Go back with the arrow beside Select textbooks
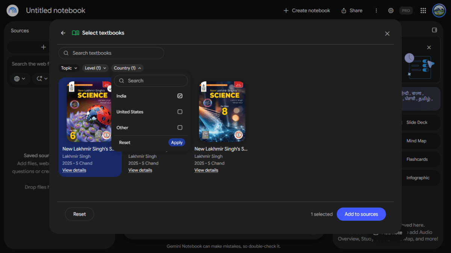451x253 pixels. (x=63, y=33)
